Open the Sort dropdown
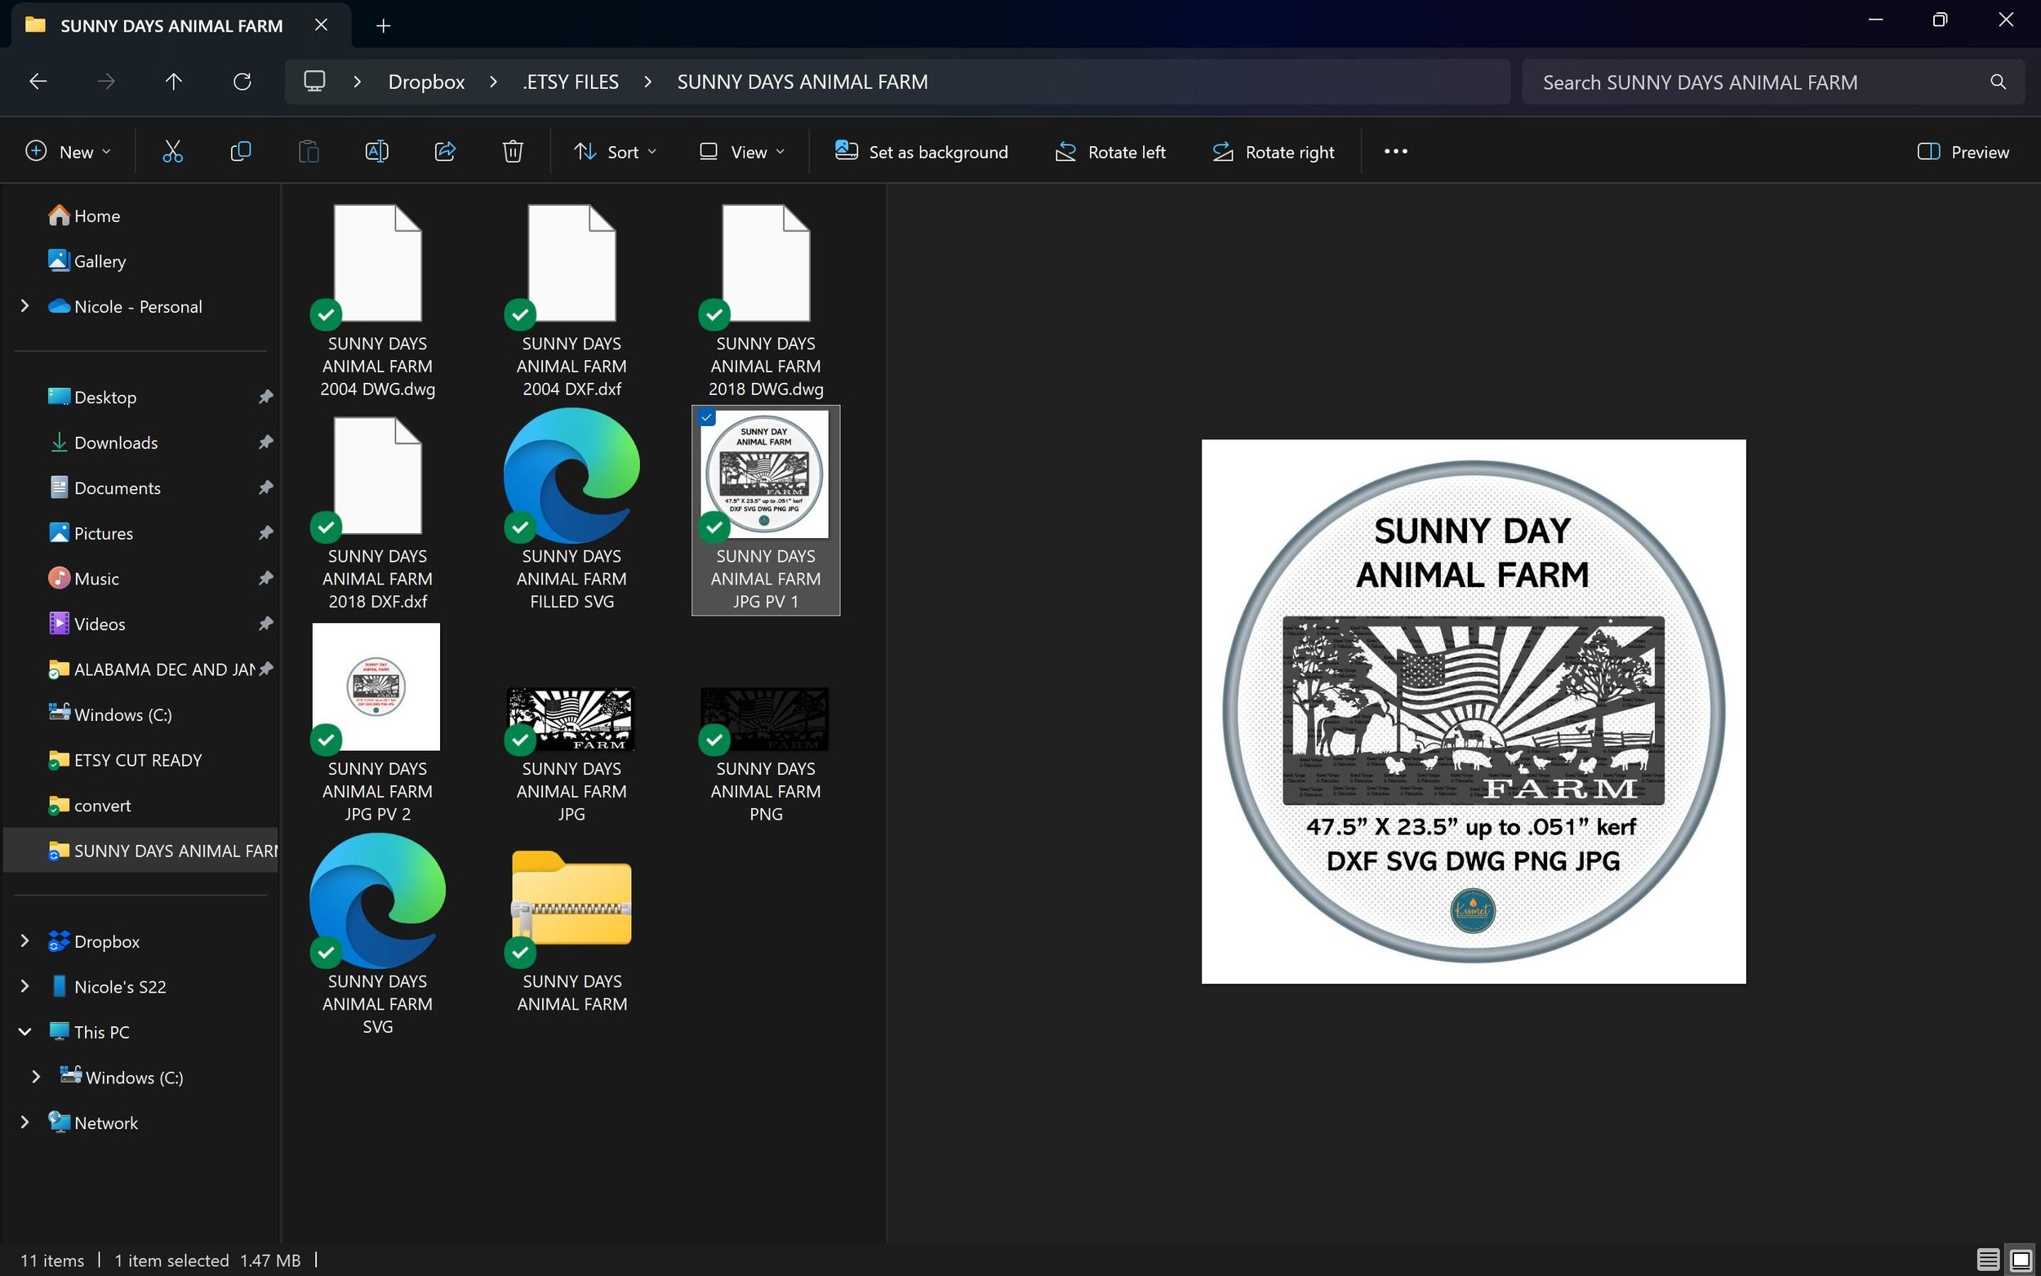This screenshot has width=2041, height=1276. tap(615, 152)
